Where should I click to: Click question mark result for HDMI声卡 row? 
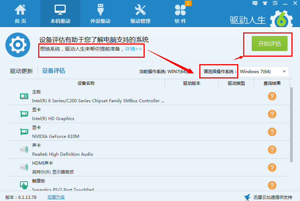coord(272,167)
